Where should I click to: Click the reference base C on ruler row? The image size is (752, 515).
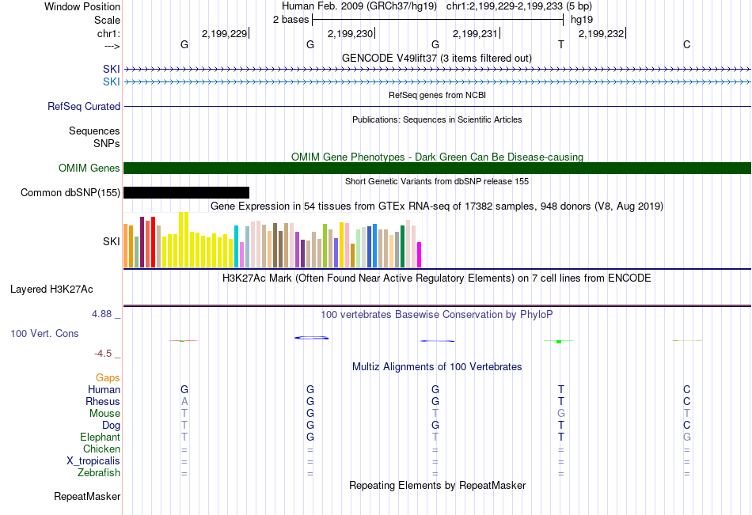click(687, 44)
